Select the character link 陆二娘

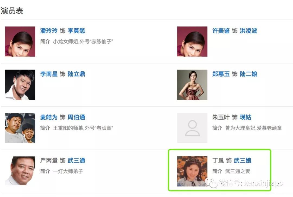(x=248, y=74)
